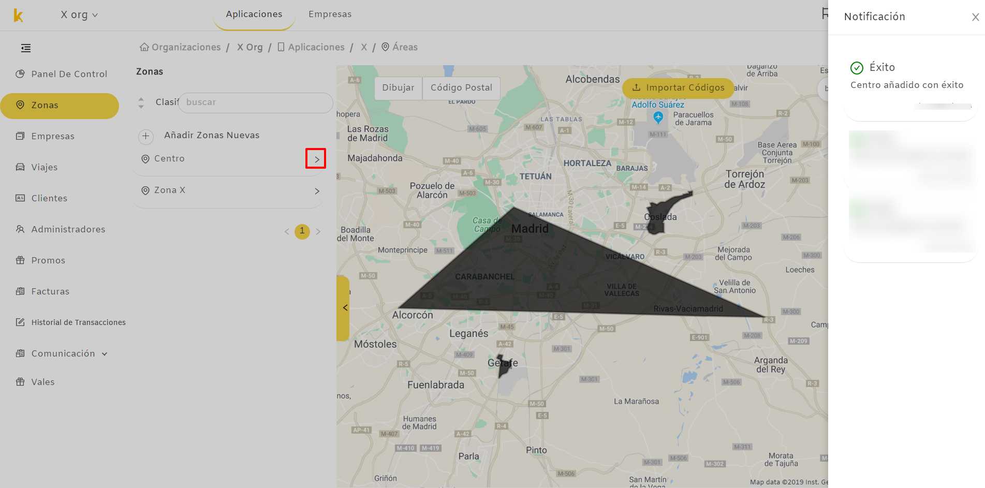Click the plus icon to add new zones
This screenshot has width=985, height=488.
145,136
